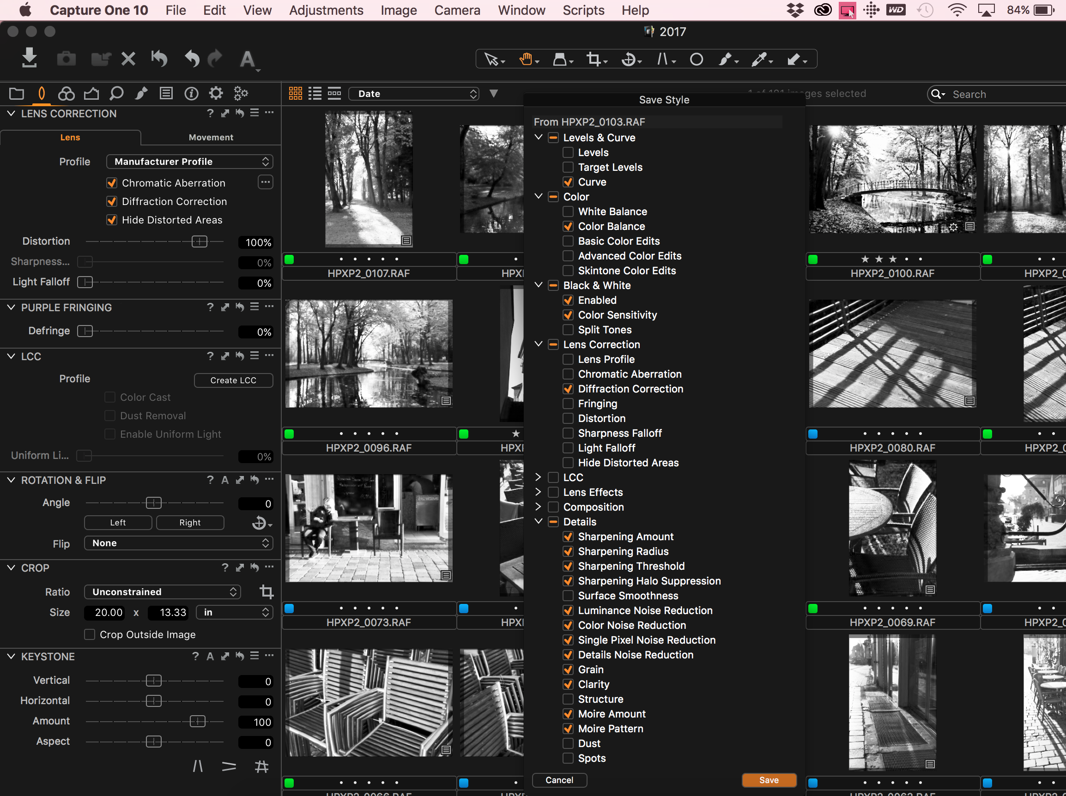Uncheck Color Balance in Save Style

[x=568, y=226]
